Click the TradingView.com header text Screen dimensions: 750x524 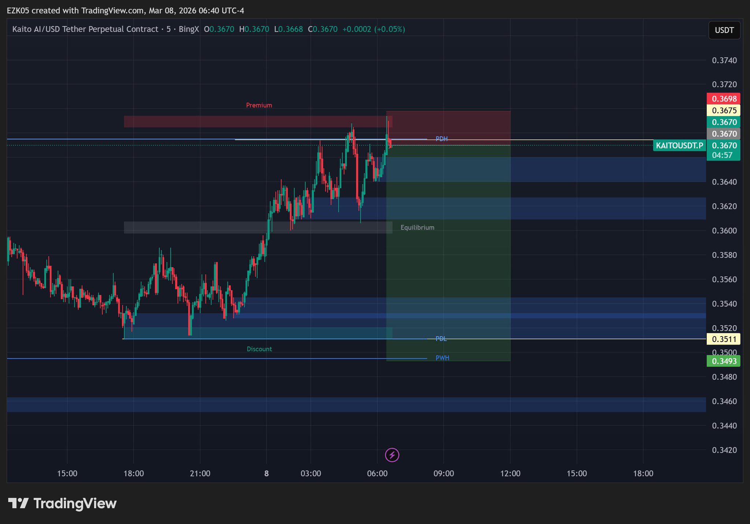[x=112, y=11]
